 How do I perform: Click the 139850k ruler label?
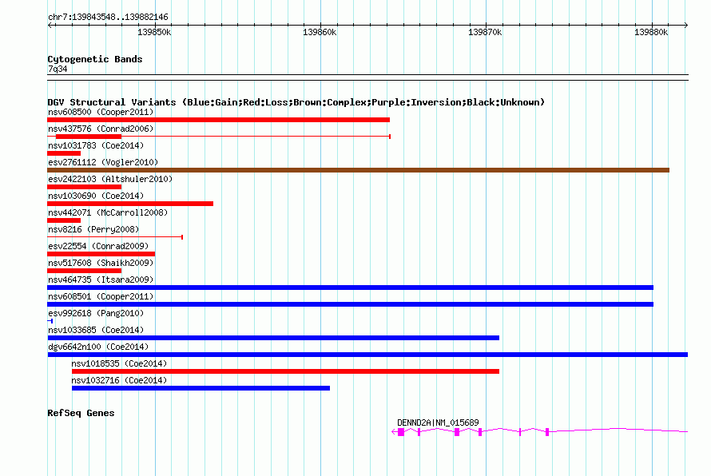click(x=154, y=32)
